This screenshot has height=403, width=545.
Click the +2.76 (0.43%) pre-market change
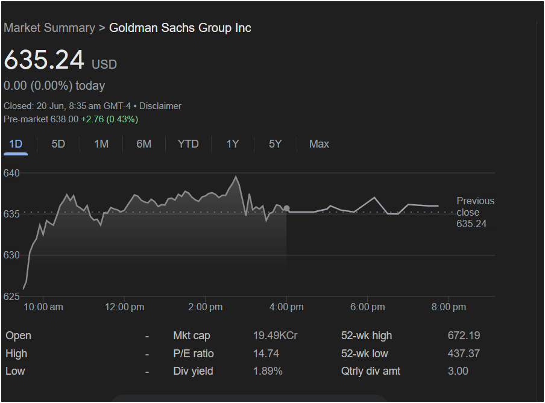110,119
